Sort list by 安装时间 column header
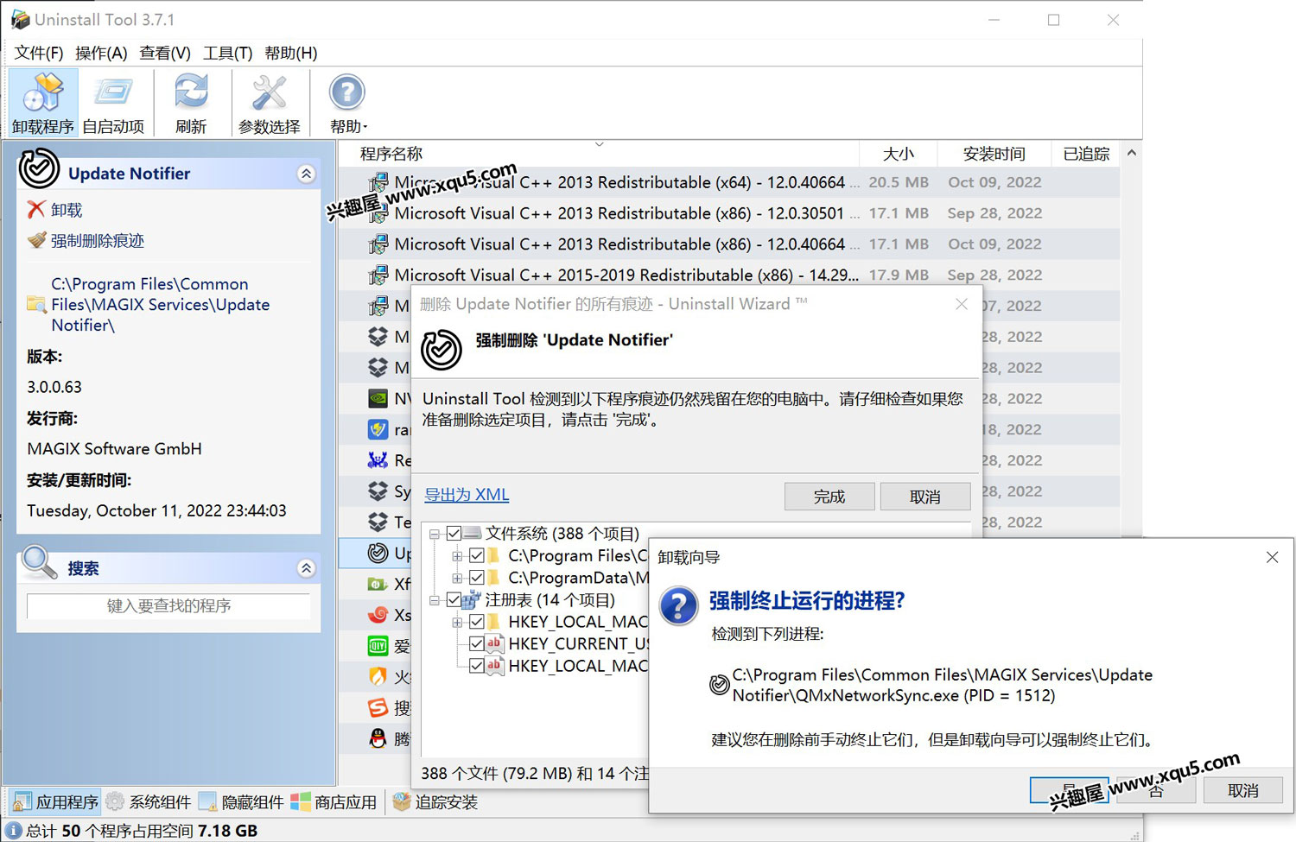This screenshot has height=842, width=1296. pyautogui.click(x=994, y=154)
